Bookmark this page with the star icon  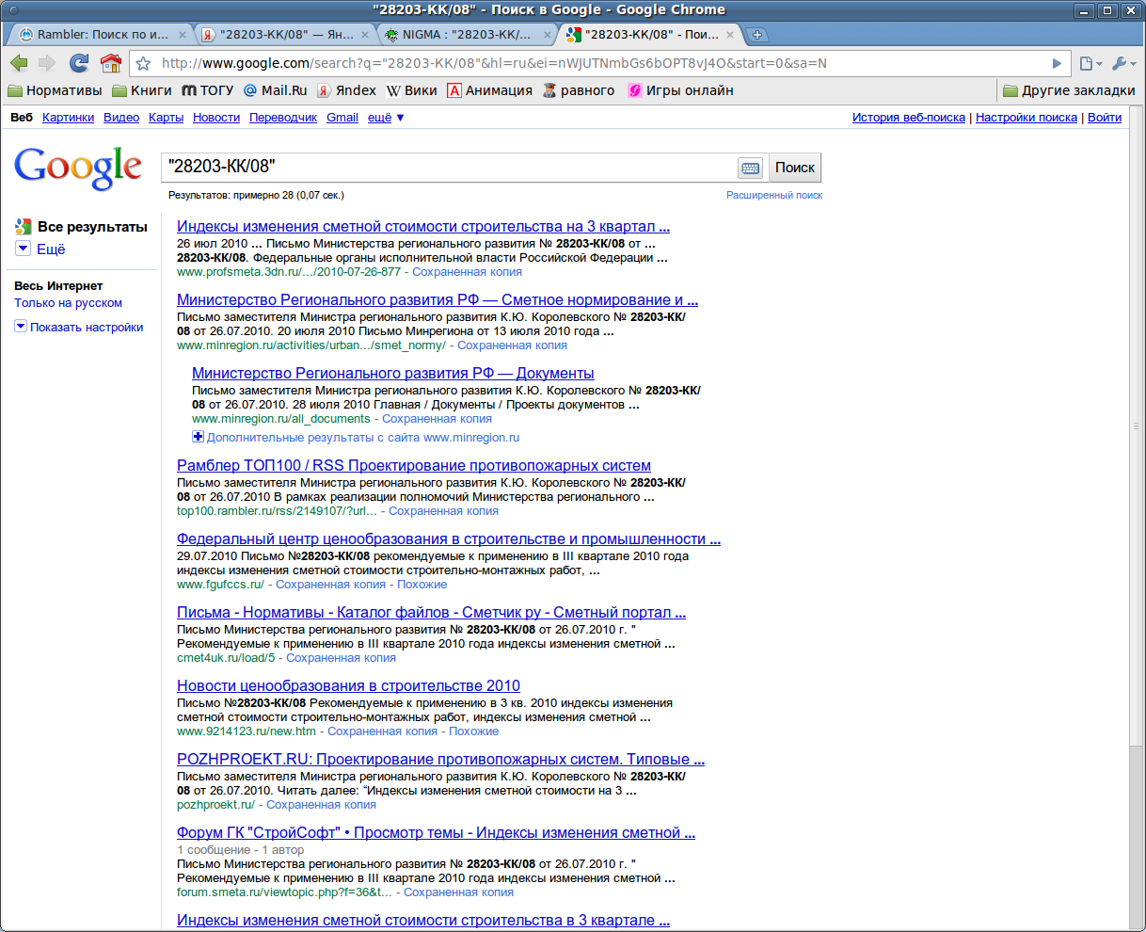(143, 64)
